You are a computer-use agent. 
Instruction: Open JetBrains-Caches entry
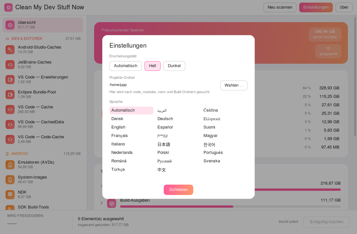click(43, 65)
